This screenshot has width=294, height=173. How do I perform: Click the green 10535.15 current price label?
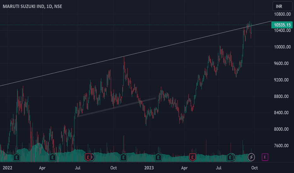click(282, 25)
